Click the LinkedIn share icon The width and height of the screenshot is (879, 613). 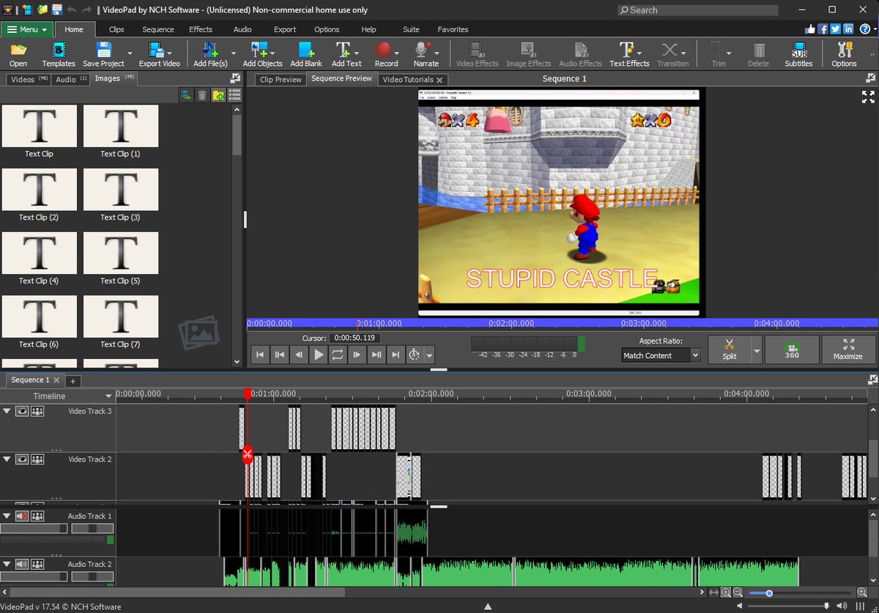click(848, 29)
